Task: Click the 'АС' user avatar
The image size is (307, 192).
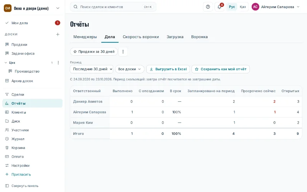Action: tap(255, 7)
